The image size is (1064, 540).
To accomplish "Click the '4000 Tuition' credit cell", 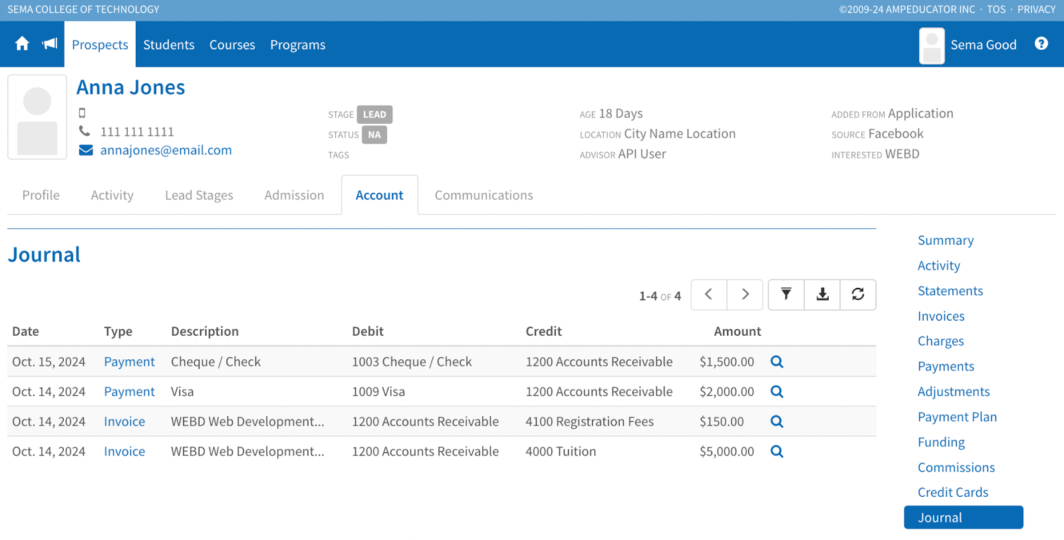I will (x=561, y=452).
